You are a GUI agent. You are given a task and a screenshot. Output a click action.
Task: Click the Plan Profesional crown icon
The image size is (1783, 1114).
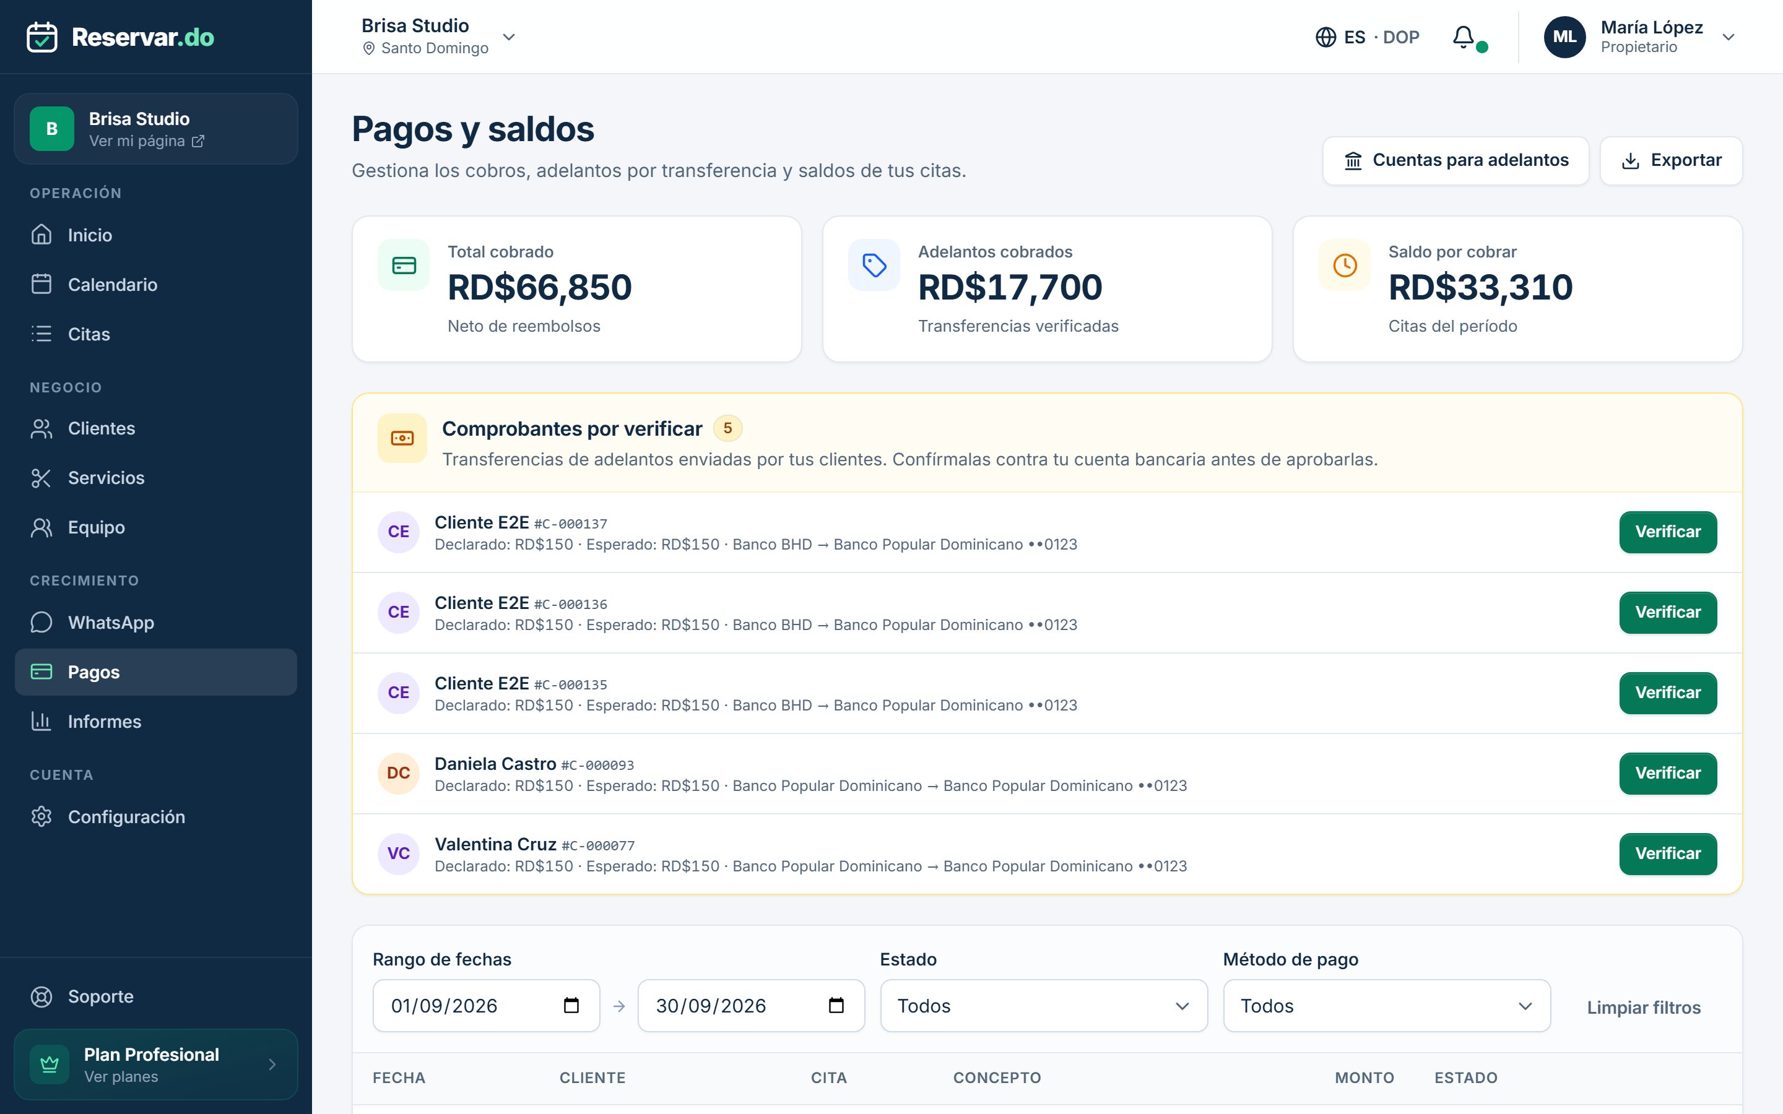tap(50, 1064)
